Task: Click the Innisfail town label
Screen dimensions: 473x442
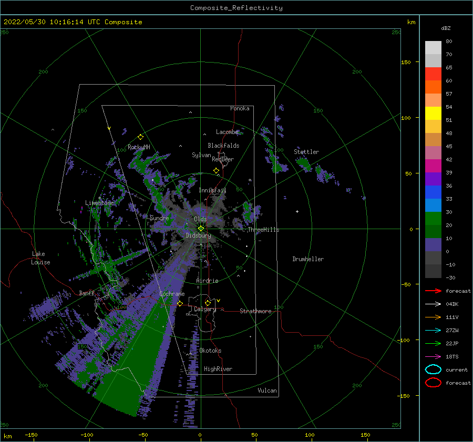Action: coord(212,190)
